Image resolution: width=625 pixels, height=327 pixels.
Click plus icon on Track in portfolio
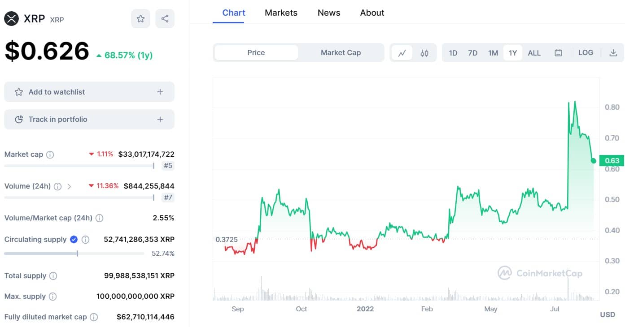point(160,120)
